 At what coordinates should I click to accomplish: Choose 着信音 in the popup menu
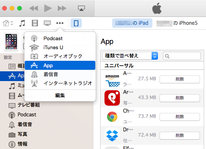pos(60,74)
